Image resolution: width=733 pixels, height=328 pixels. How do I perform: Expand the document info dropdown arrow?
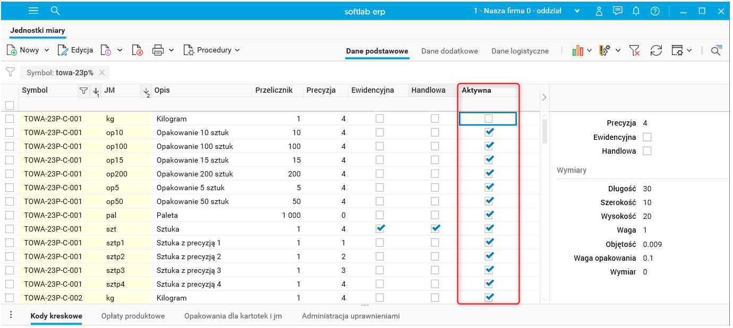tap(120, 50)
